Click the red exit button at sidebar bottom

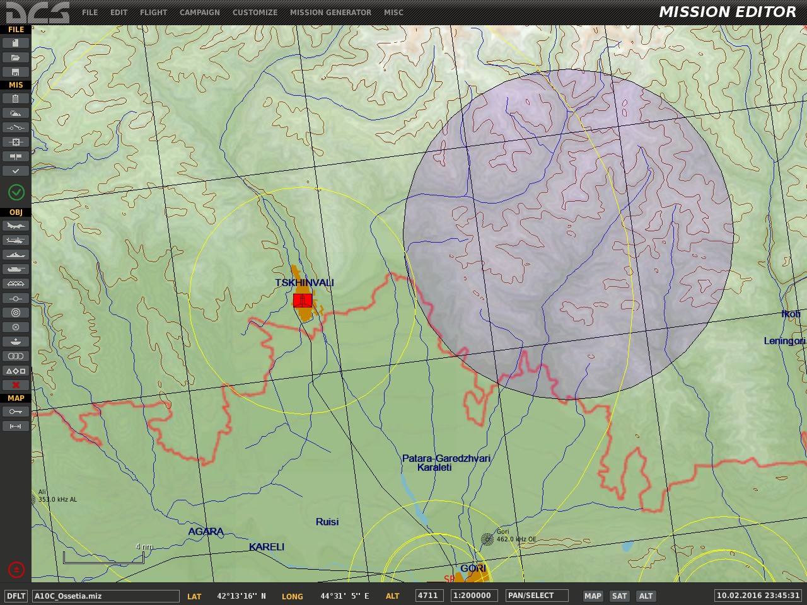pos(16,570)
